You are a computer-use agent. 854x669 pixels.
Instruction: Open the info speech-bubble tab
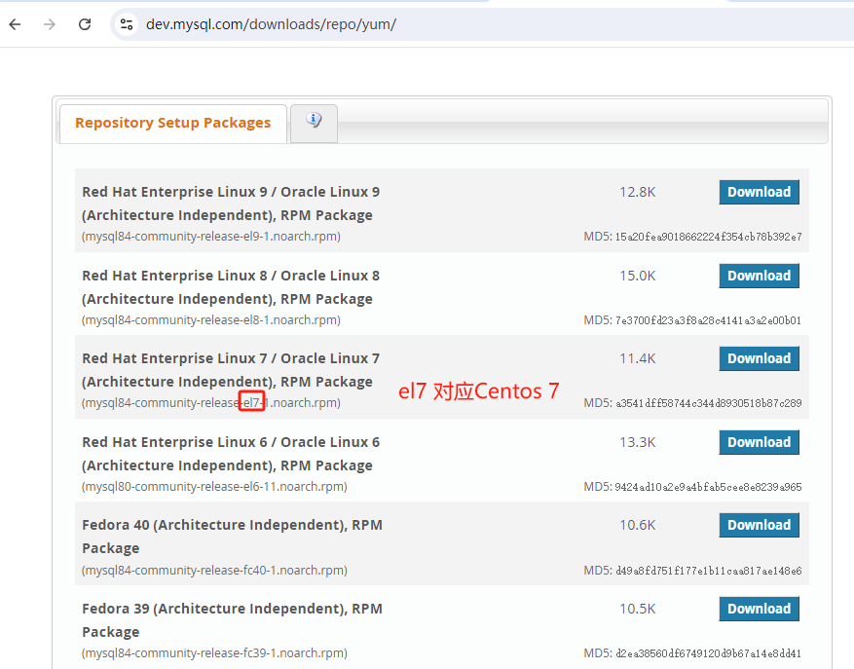tap(314, 123)
